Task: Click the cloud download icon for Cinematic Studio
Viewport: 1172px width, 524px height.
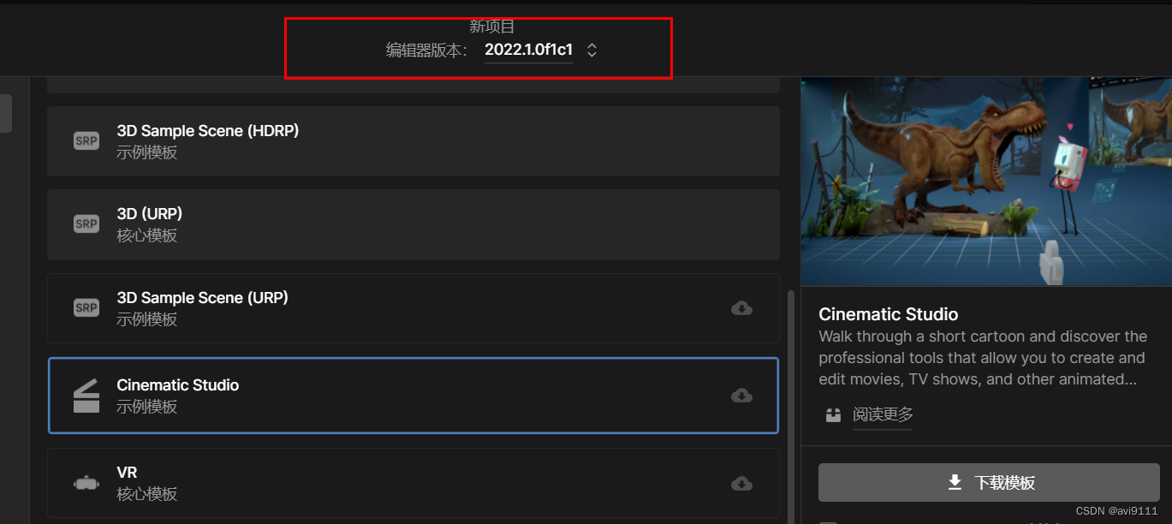Action: 741,396
